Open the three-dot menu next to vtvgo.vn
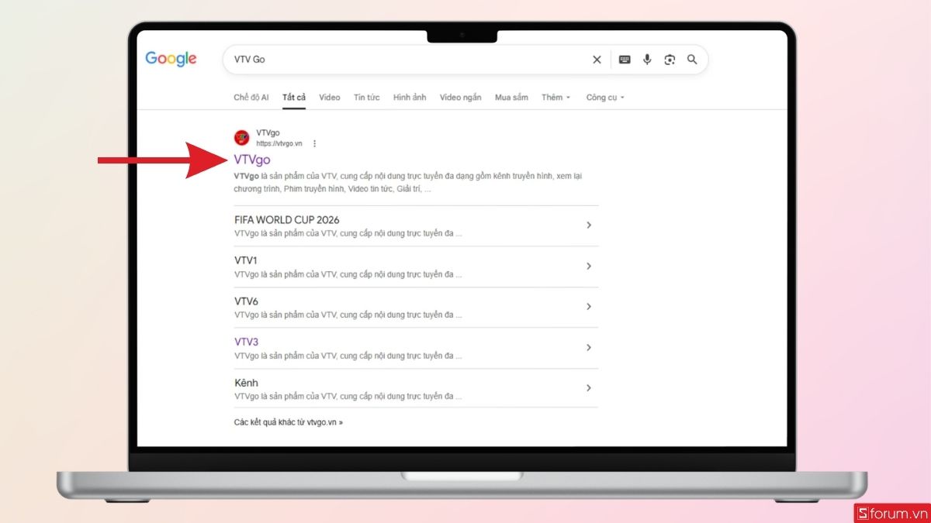Image resolution: width=931 pixels, height=523 pixels. pos(314,143)
